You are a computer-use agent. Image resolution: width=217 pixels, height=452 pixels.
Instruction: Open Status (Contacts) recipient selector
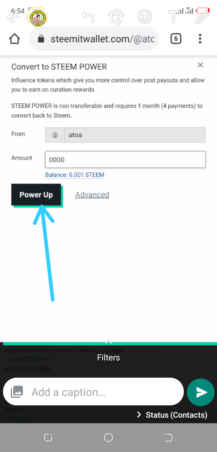[x=172, y=415]
